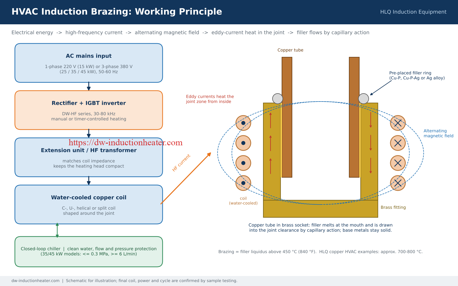Click the 'Alternating magnetic field' label
458x286 pixels.
(x=439, y=133)
